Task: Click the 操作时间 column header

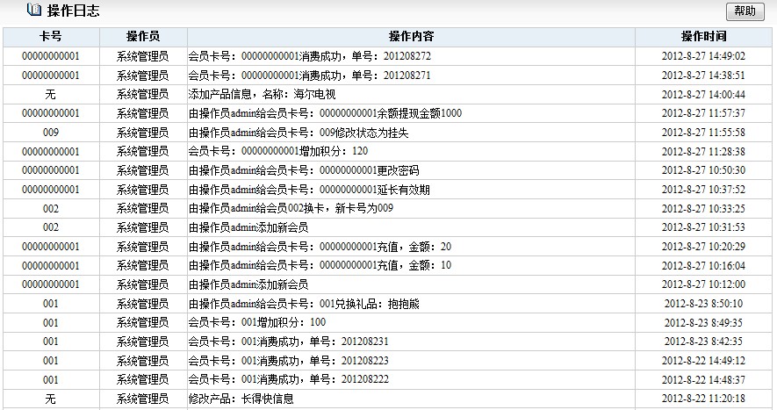Action: (703, 37)
